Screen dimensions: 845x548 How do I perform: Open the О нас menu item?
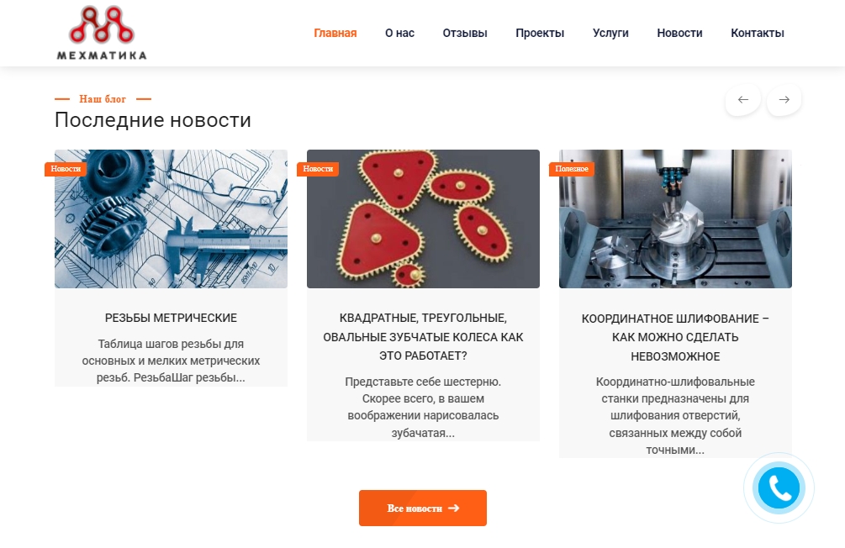pos(400,33)
